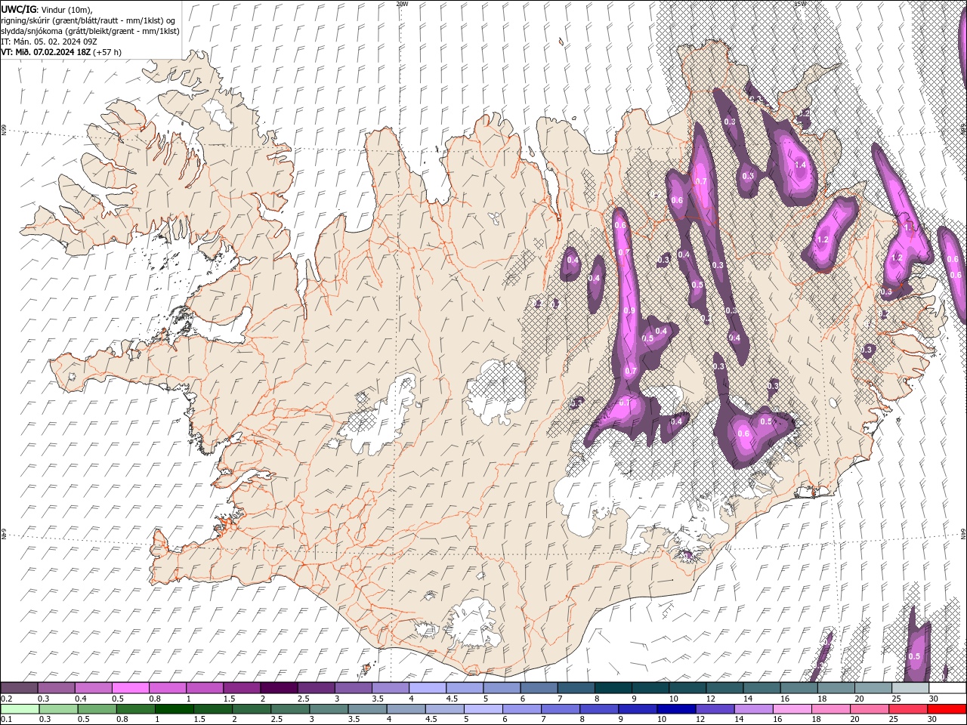Image resolution: width=967 pixels, height=725 pixels.
Task: Click the 'UWC/IG' title text
Action: click(x=19, y=9)
